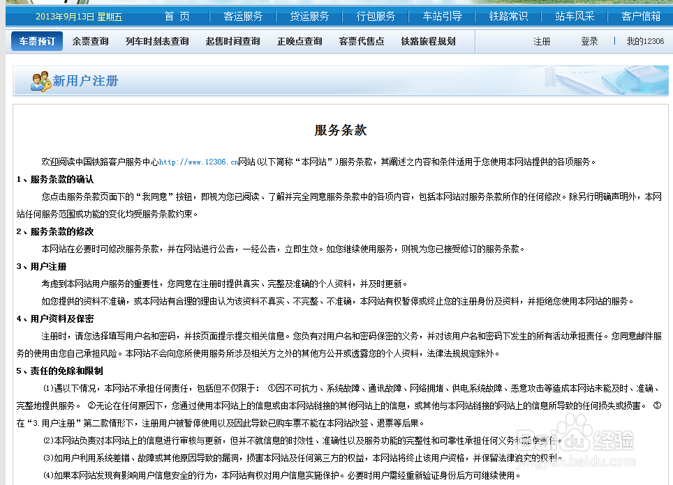Screen dimensions: 673x485
Task: Open the 我的12306 link
Action: click(x=645, y=42)
